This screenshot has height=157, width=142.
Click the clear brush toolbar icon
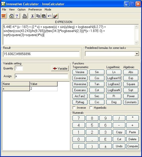click(x=55, y=16)
